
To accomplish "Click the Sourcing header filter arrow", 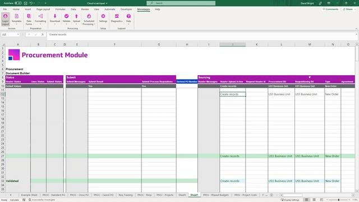I will click(310, 77).
